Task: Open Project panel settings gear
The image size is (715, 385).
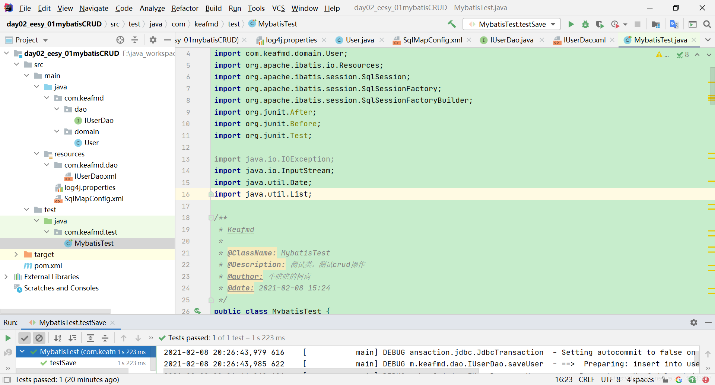Action: pyautogui.click(x=153, y=40)
